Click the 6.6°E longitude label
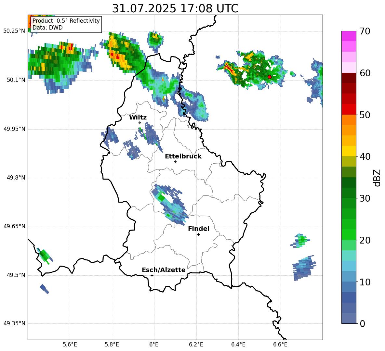The height and width of the screenshot is (351, 385). (280, 345)
